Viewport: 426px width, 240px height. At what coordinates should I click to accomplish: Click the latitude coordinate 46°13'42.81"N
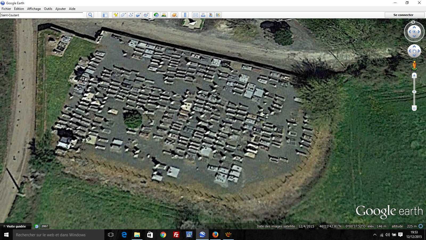click(330, 226)
